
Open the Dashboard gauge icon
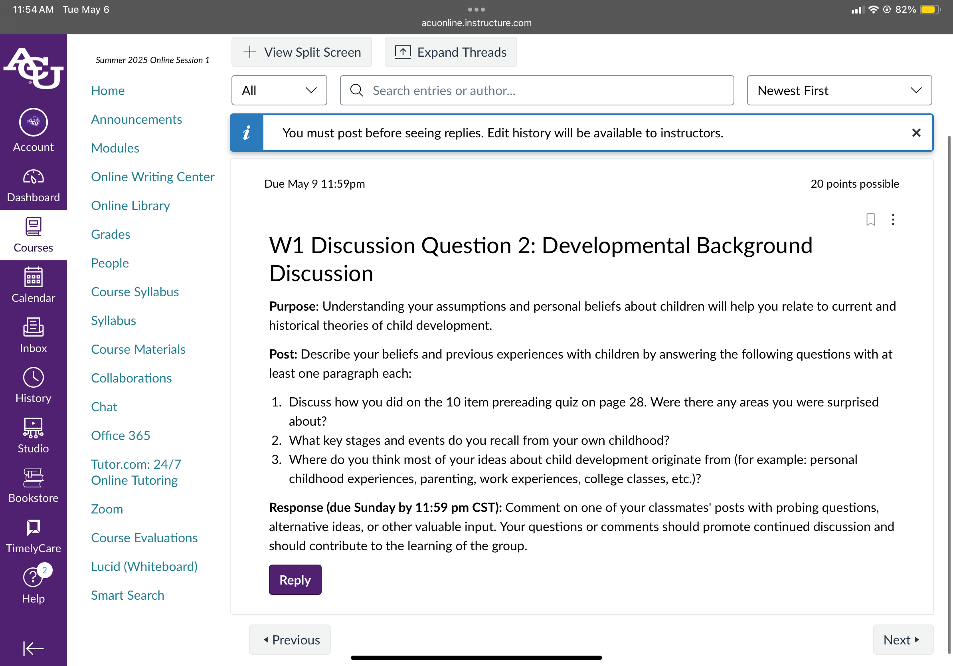pos(33,177)
